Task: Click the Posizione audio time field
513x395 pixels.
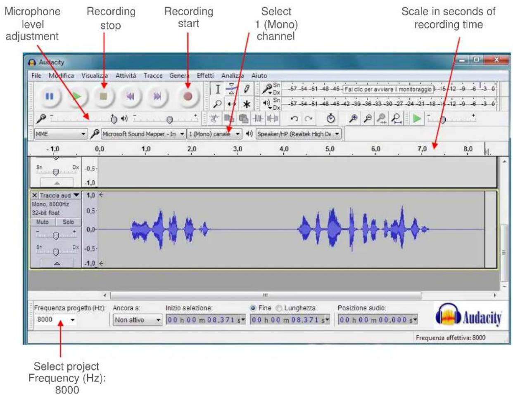Action: tap(378, 320)
